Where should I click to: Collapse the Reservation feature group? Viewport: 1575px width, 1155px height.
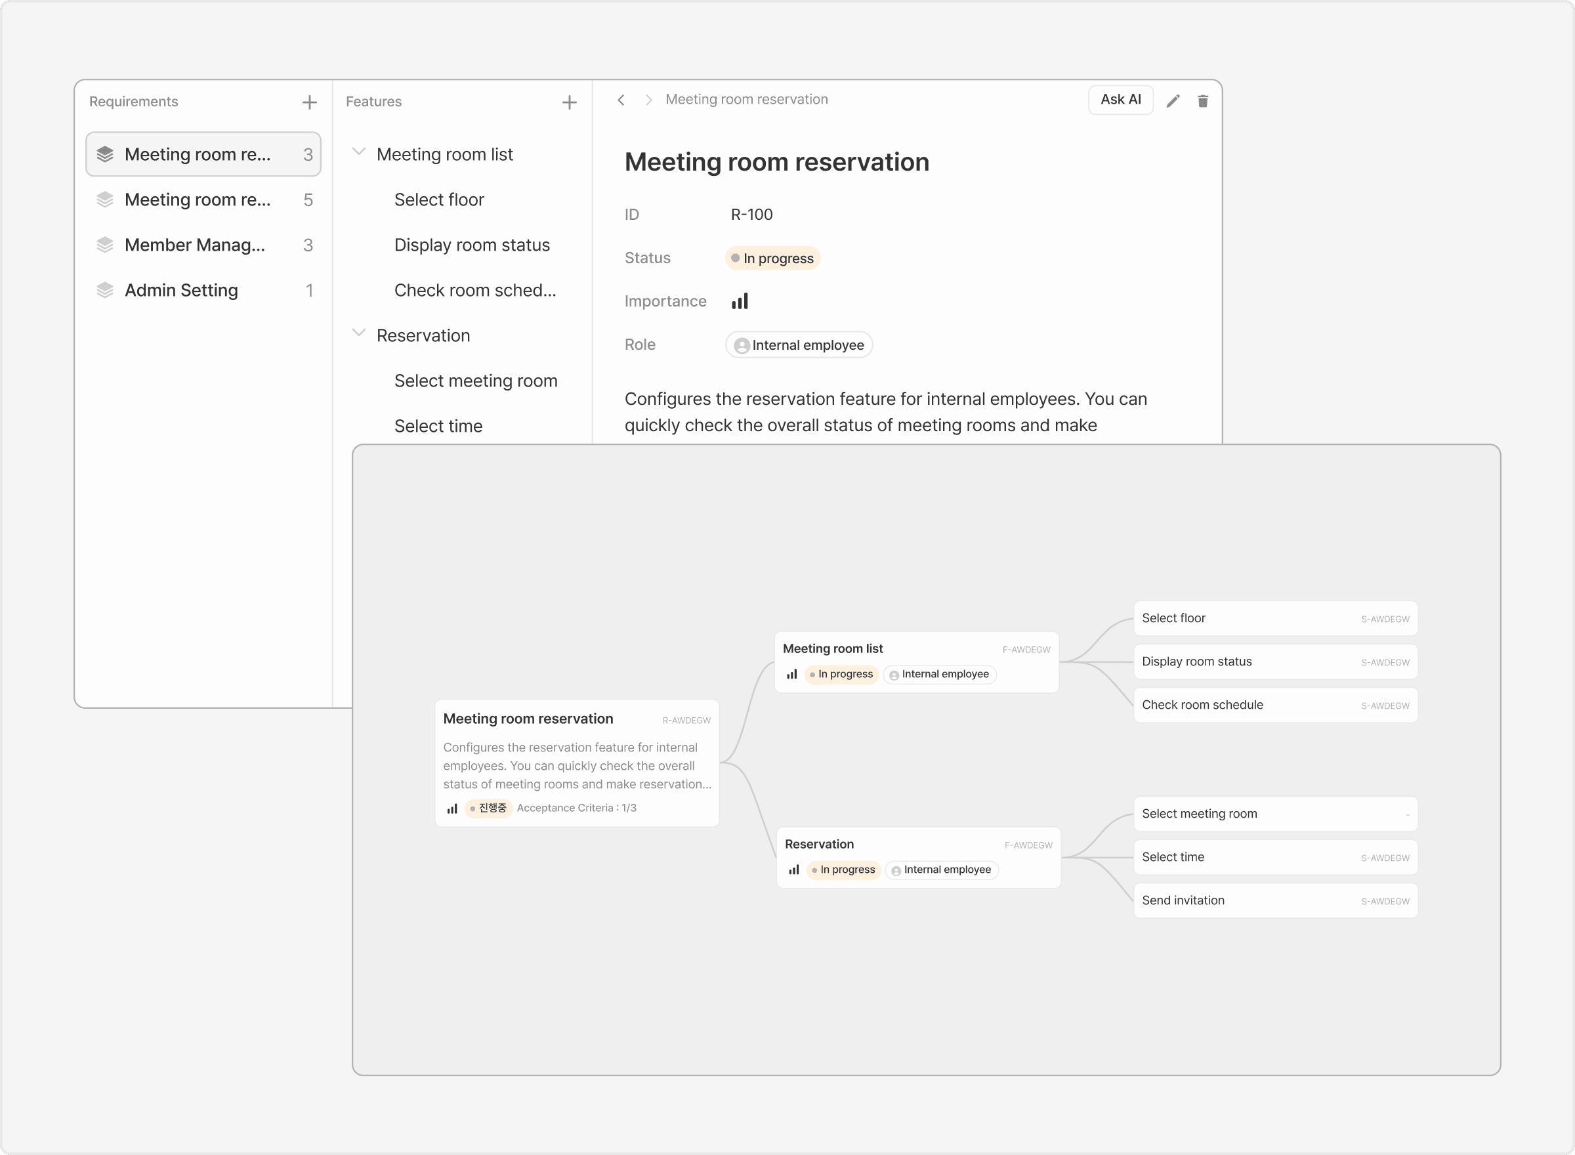coord(358,333)
